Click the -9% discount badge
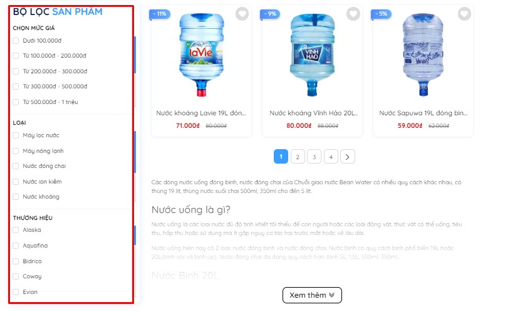 pyautogui.click(x=270, y=14)
